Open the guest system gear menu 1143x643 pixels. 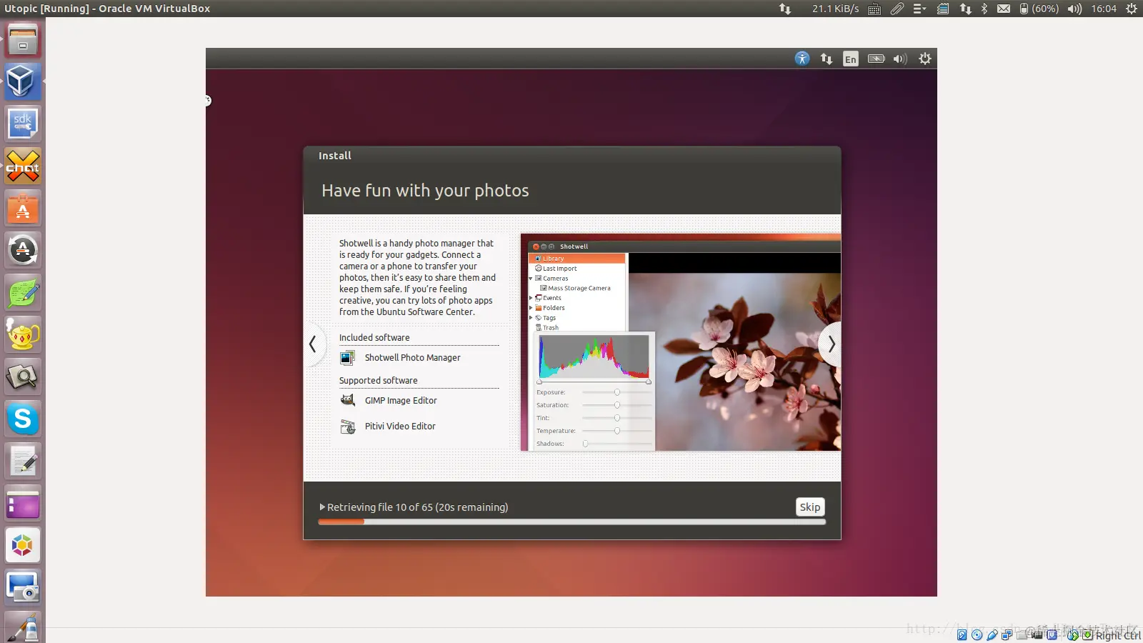pyautogui.click(x=925, y=59)
